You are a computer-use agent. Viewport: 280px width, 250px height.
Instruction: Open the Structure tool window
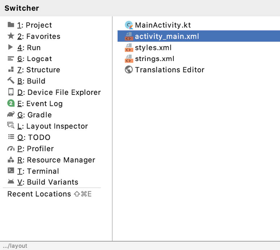click(x=34, y=70)
